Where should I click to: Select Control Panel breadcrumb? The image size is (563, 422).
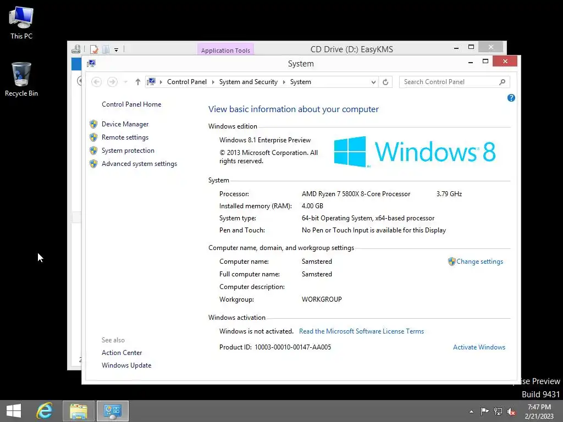pyautogui.click(x=187, y=82)
